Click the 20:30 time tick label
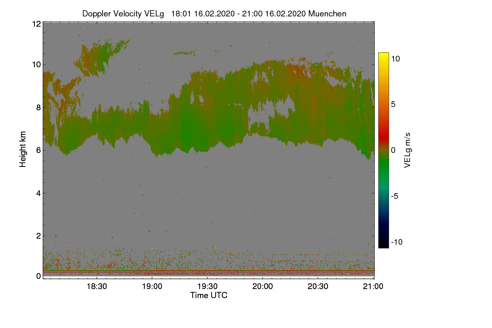This screenshot has width=492, height=328. click(x=318, y=287)
